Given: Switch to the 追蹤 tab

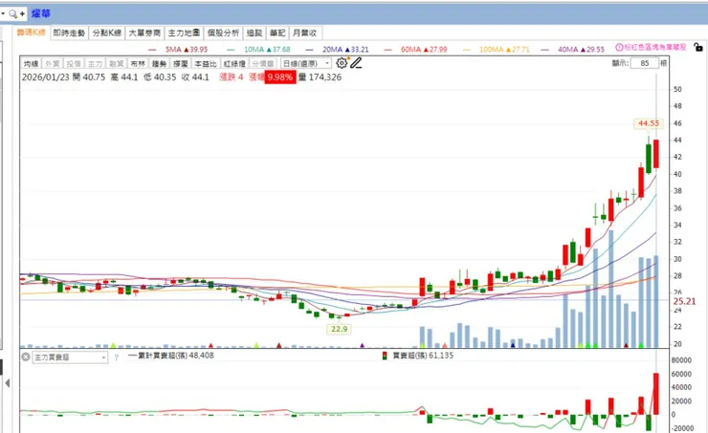Looking at the screenshot, I should pyautogui.click(x=254, y=32).
